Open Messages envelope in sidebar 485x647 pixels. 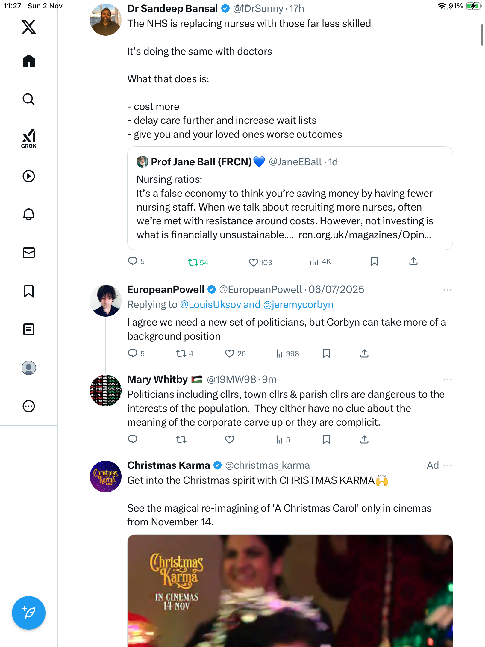[x=29, y=253]
